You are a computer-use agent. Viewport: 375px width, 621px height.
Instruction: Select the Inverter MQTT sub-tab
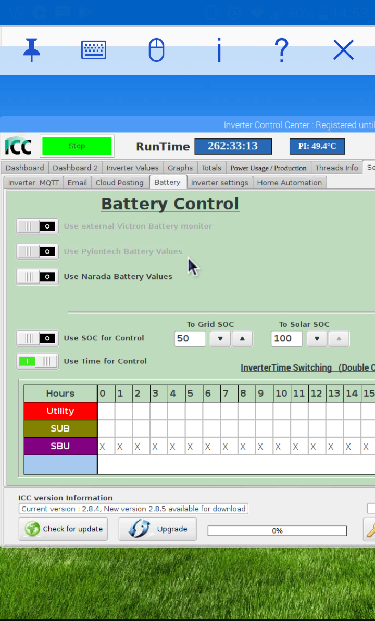[x=33, y=183]
